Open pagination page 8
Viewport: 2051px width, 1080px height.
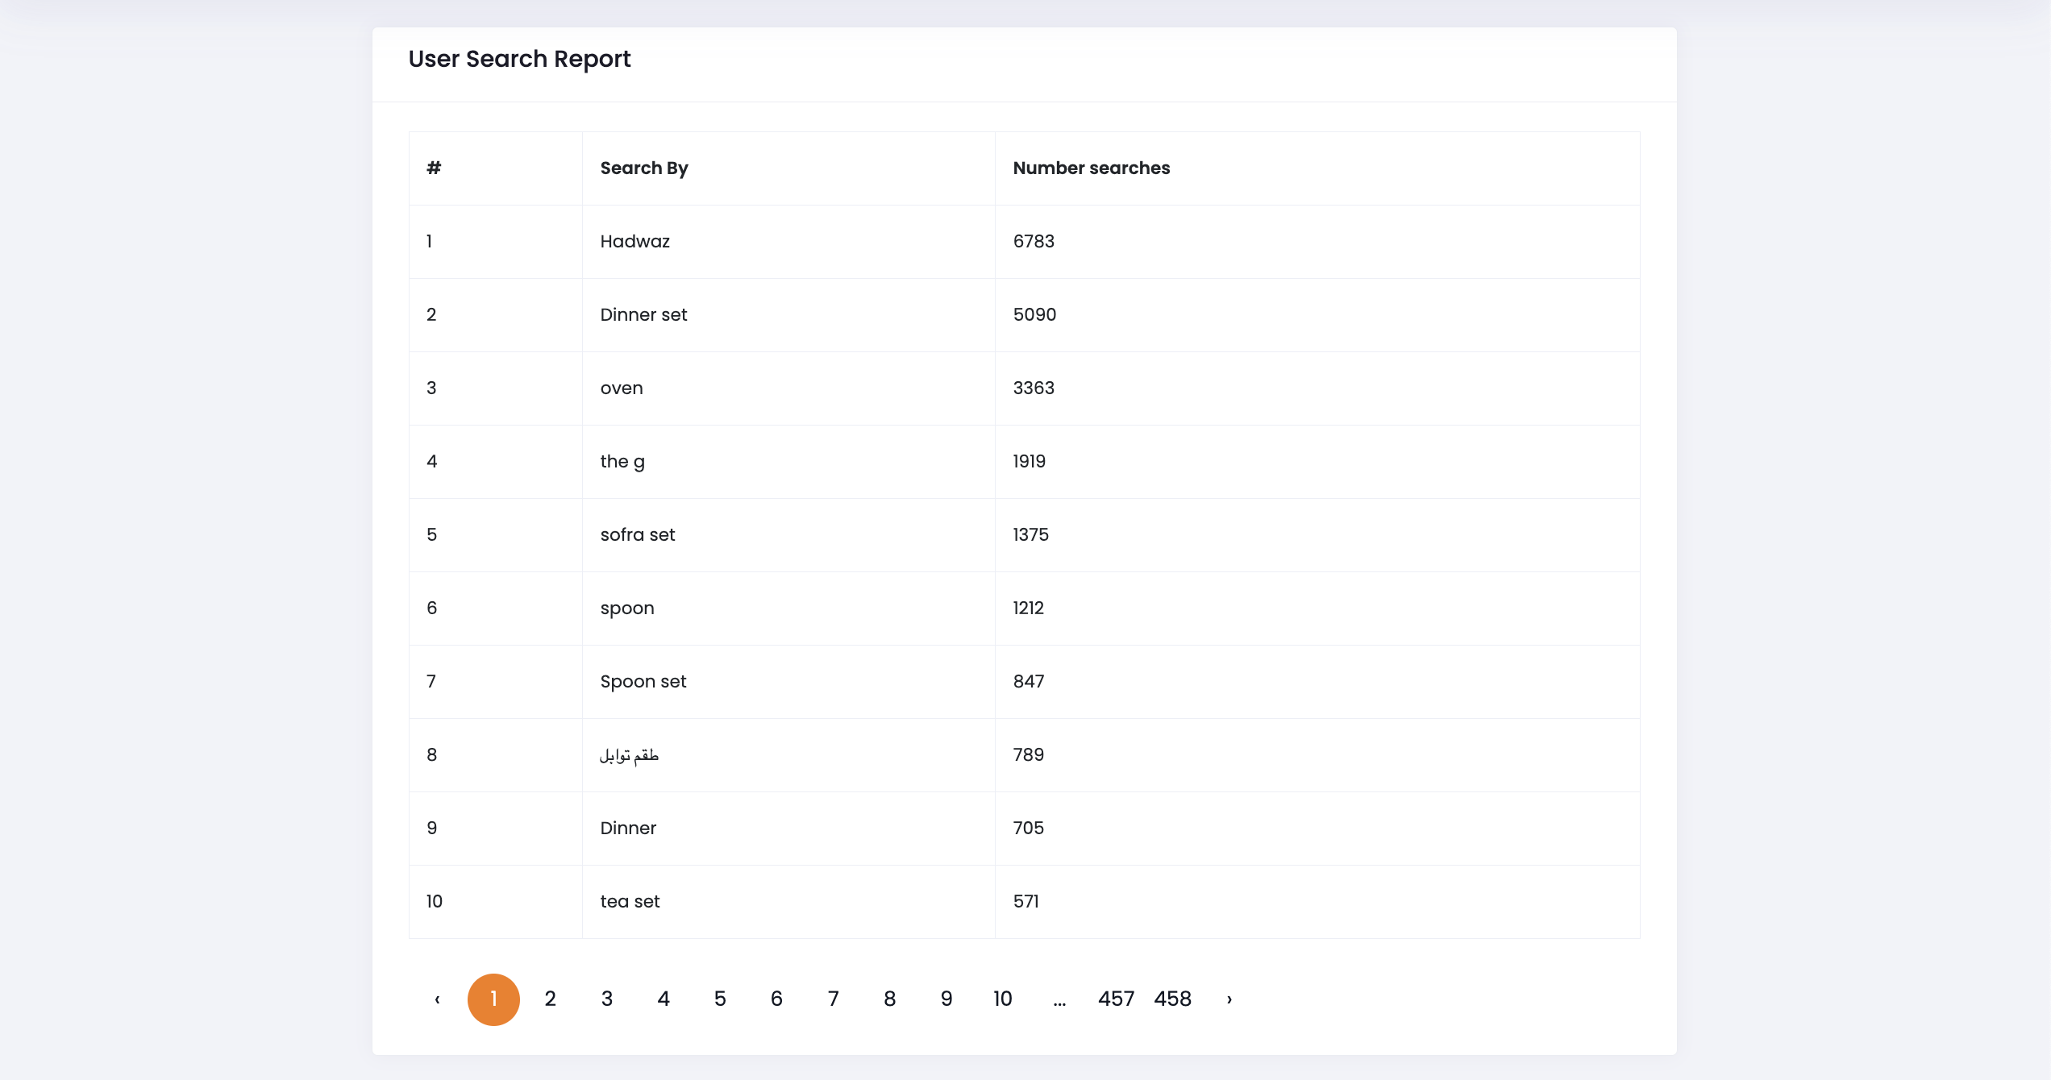pyautogui.click(x=890, y=999)
